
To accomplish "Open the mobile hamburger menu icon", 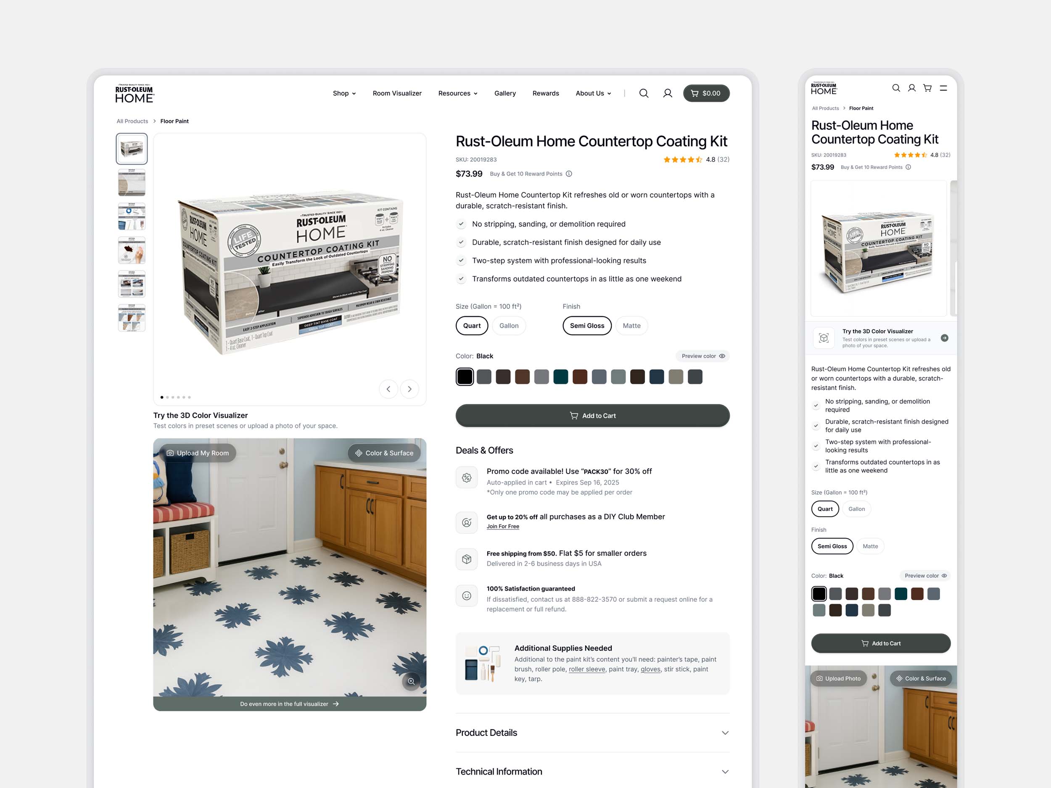I will [943, 88].
